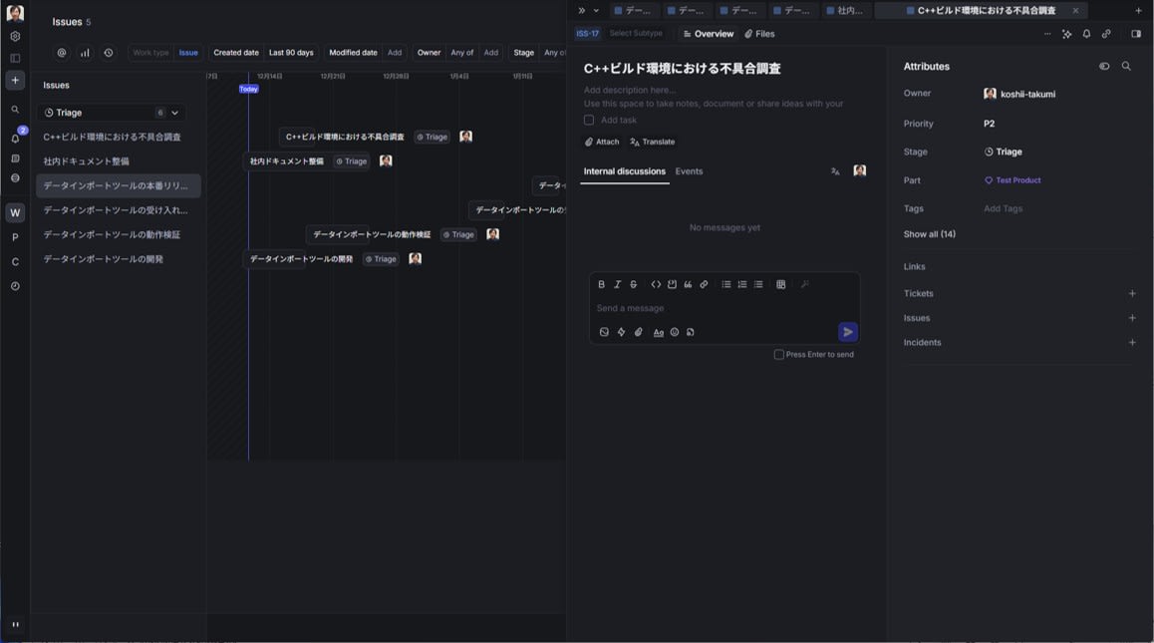Add a linked Ticket with plus

[x=1132, y=293]
